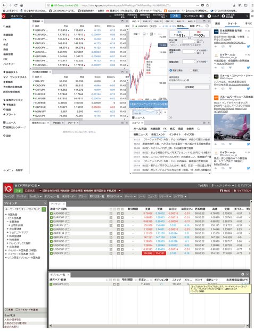The width and height of the screenshot is (254, 332).
Task: Open the chart icon in the USD/JPY (ミニ) market row
Action: (x=118, y=253)
